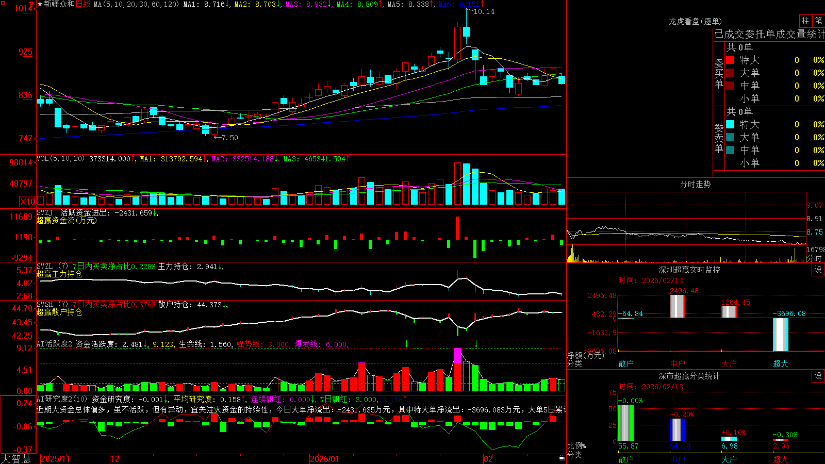
Task: Click the dark red 大单 buy swatch
Action: click(730, 73)
